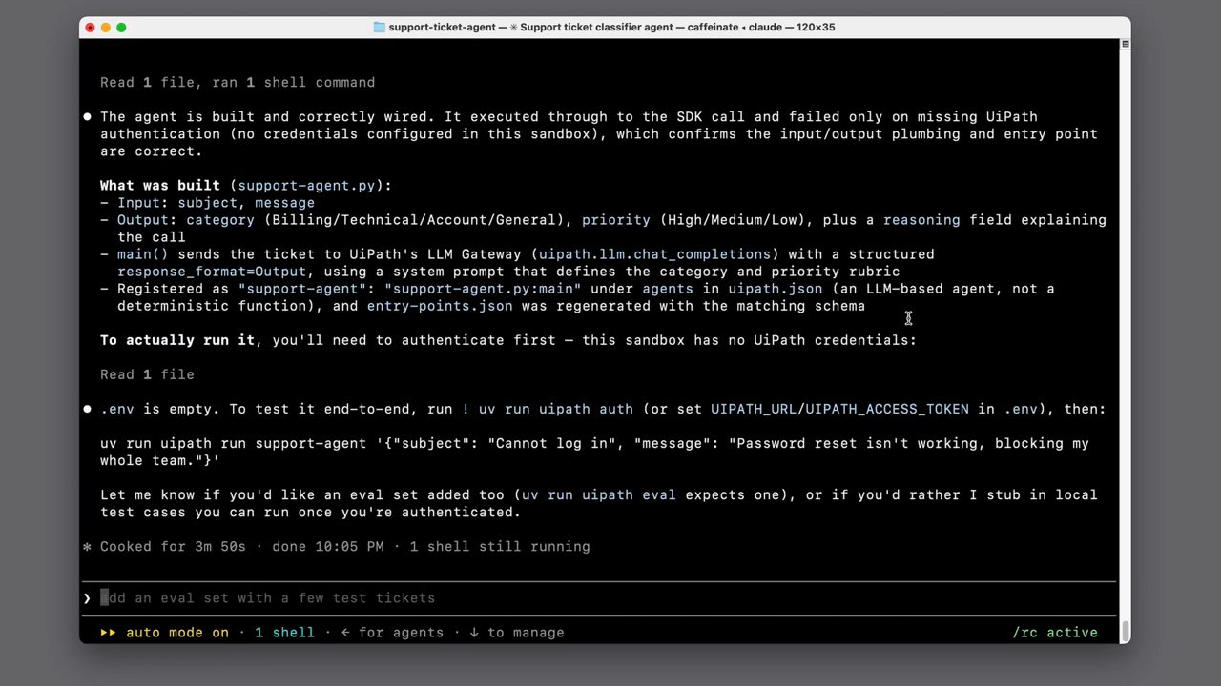Expand the "Read 1 file, ran 1 shell command" summary
The image size is (1221, 686).
238,83
